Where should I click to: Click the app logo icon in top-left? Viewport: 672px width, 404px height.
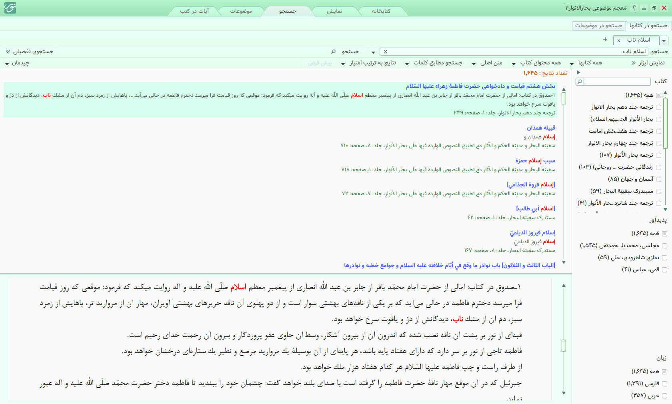(10, 8)
